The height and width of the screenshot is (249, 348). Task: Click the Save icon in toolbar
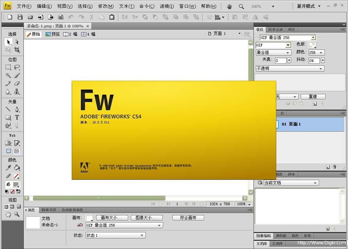(20, 17)
